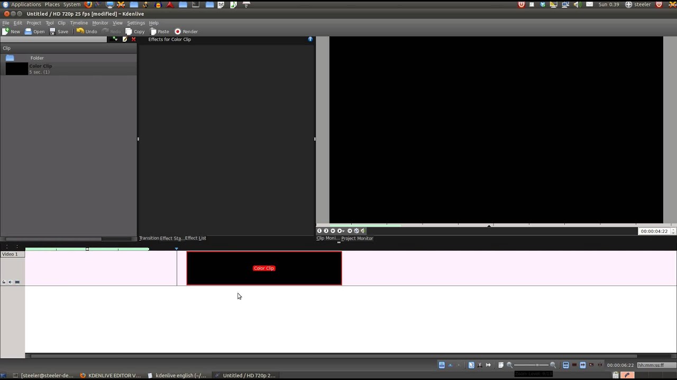Paste from the toolbar
This screenshot has width=677, height=380.
(159, 32)
